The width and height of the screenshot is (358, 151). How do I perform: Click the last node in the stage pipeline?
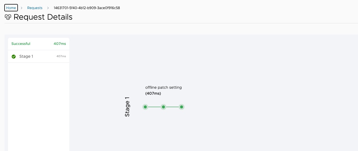(x=181, y=107)
